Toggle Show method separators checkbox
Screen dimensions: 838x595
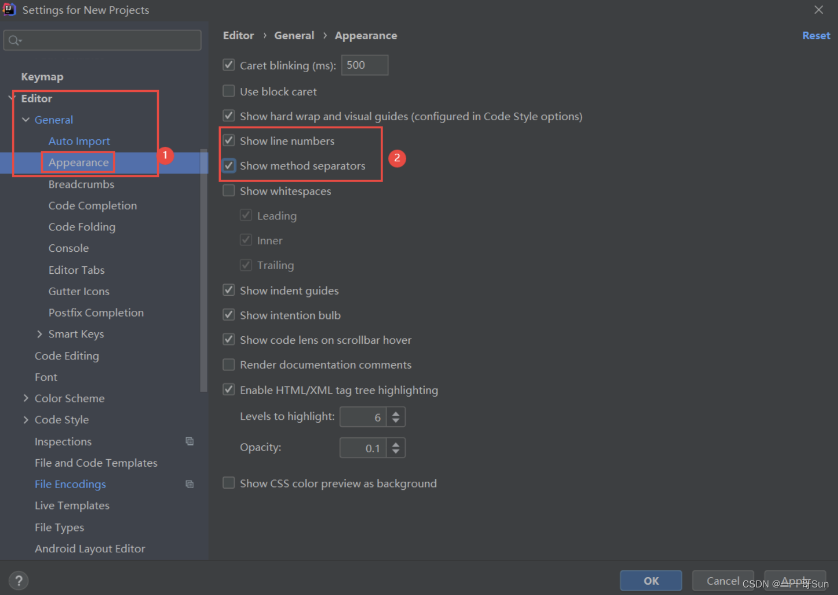229,166
